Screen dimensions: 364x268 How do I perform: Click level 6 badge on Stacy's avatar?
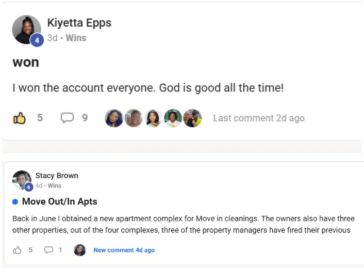click(x=29, y=187)
